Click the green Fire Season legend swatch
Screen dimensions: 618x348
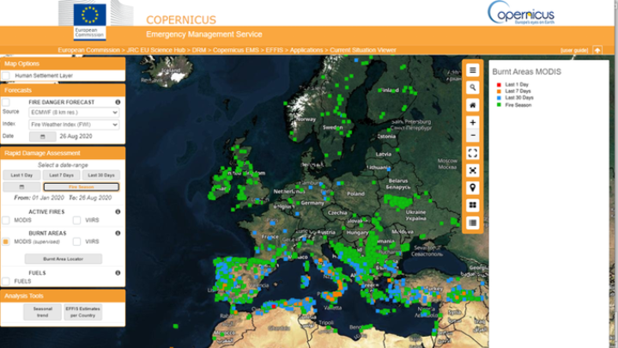499,105
